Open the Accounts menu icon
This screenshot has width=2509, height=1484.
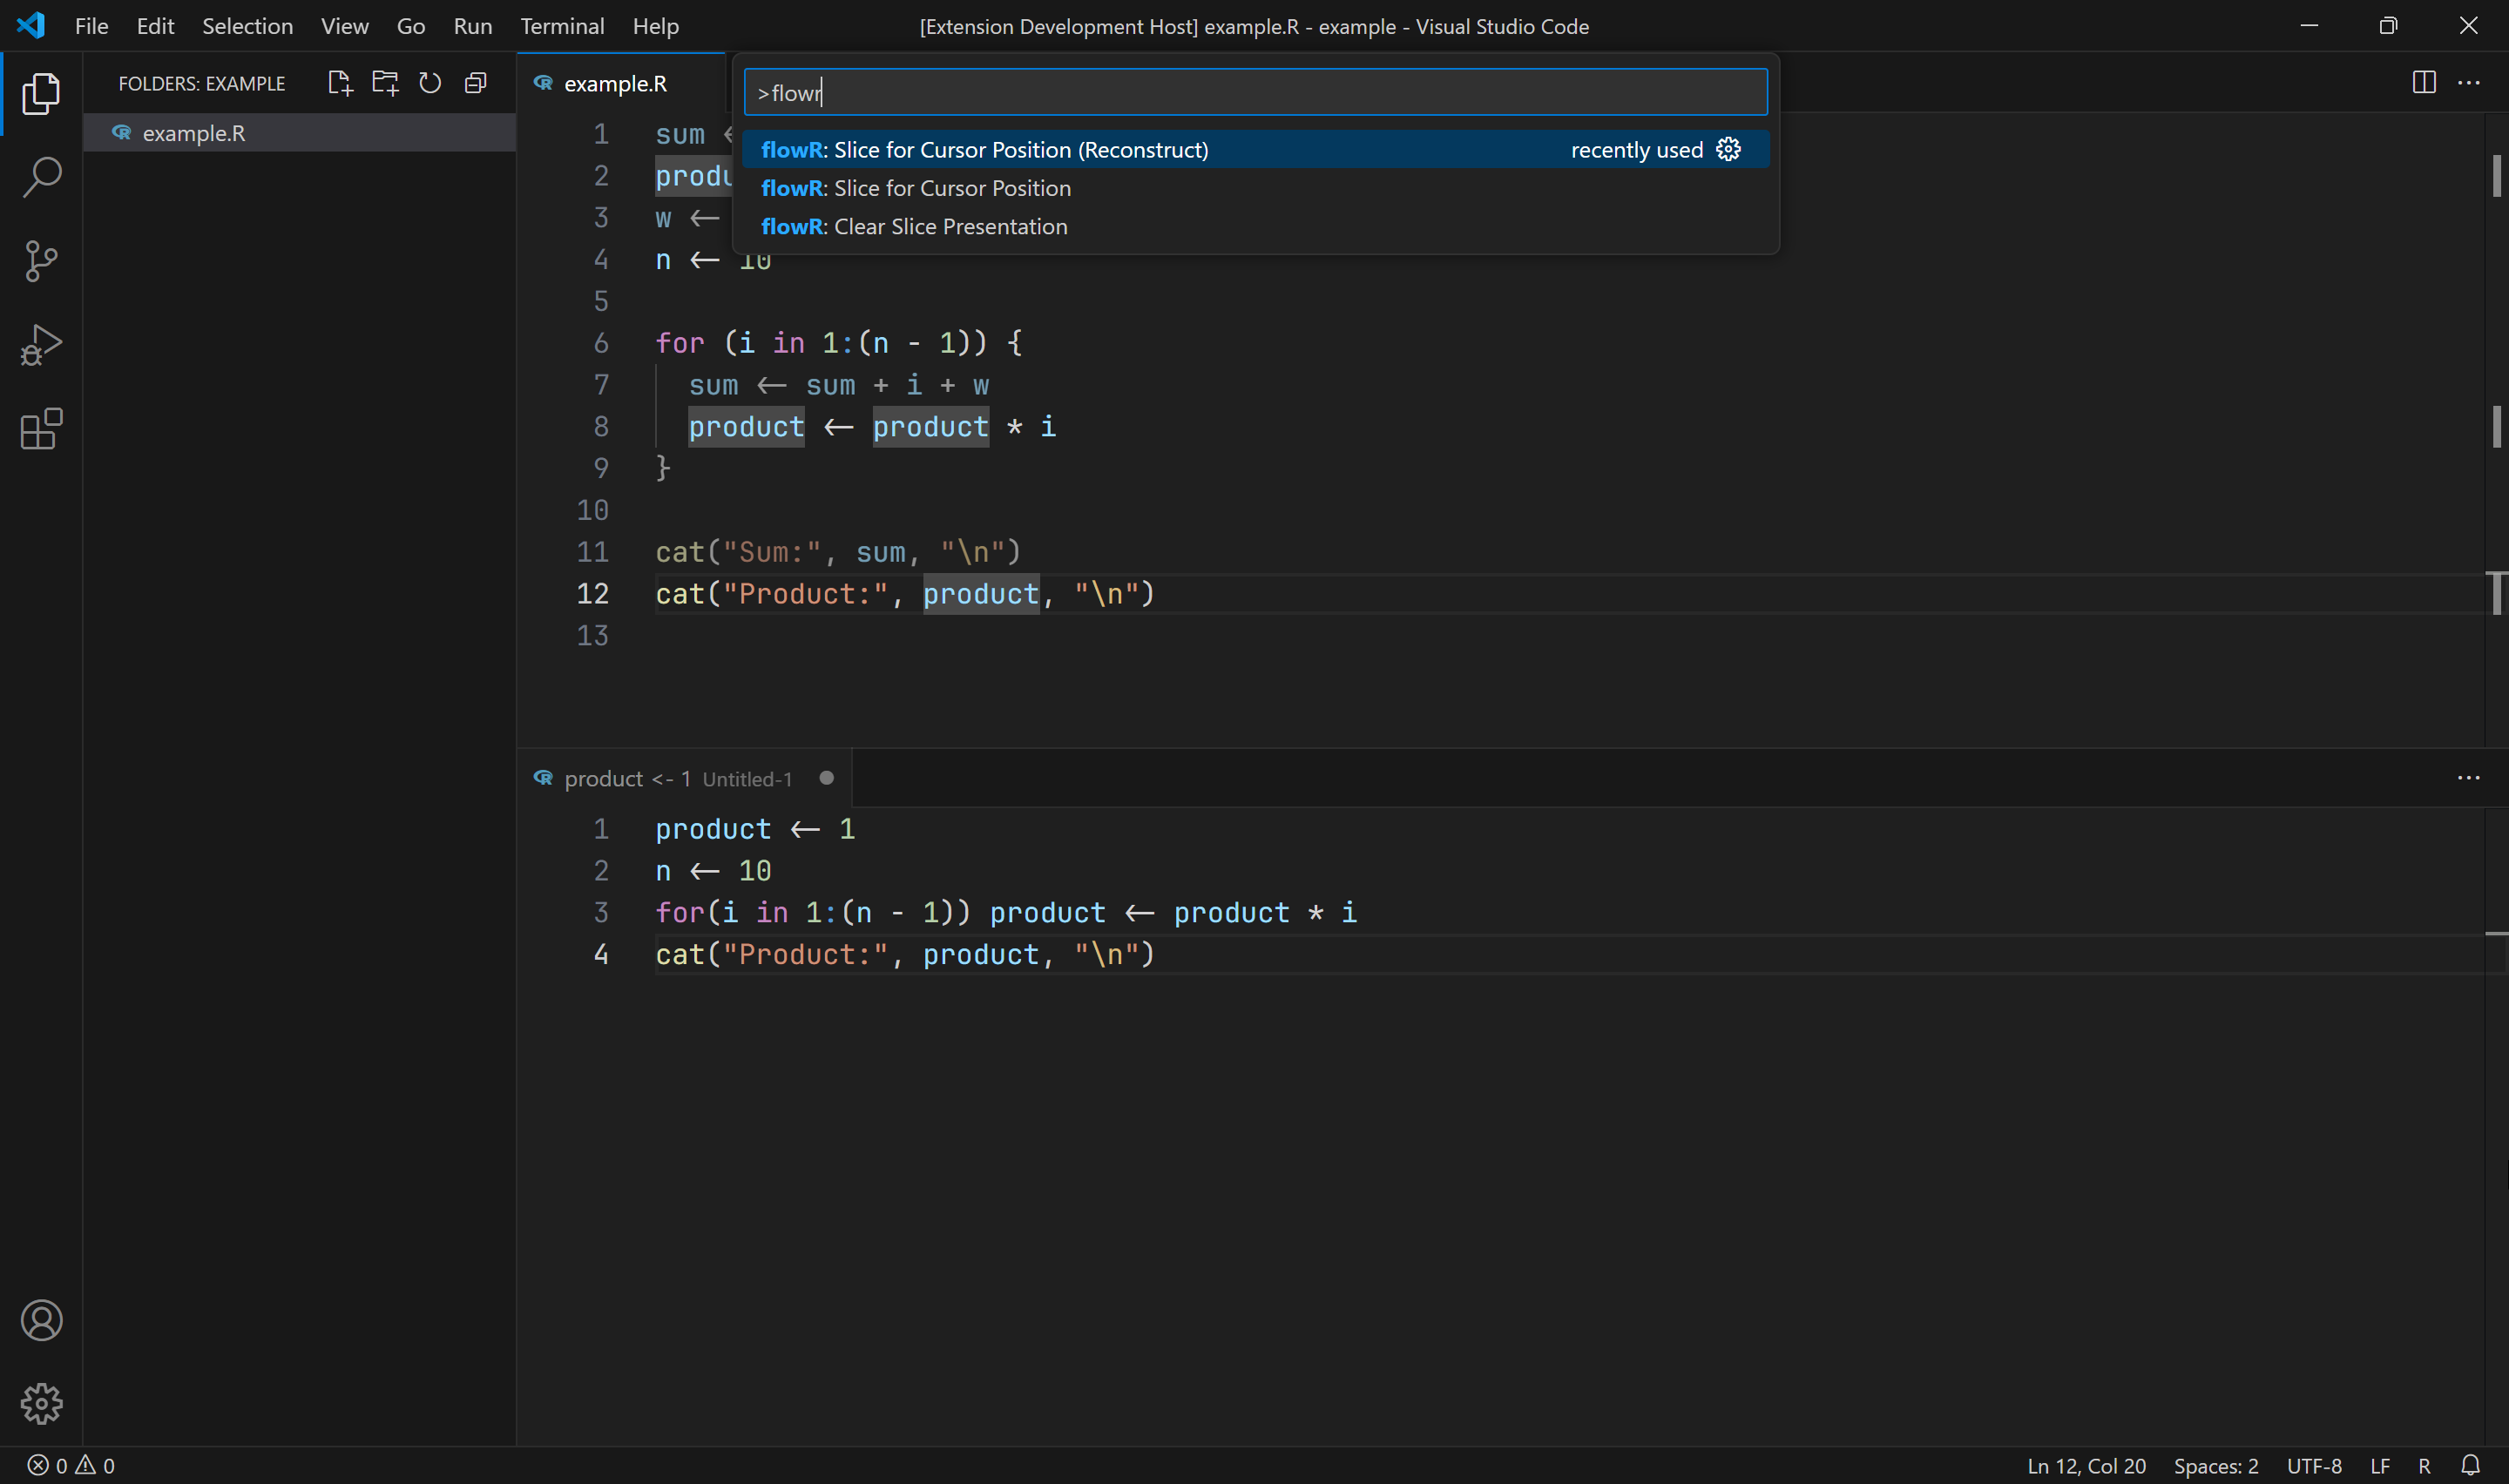tap(41, 1320)
